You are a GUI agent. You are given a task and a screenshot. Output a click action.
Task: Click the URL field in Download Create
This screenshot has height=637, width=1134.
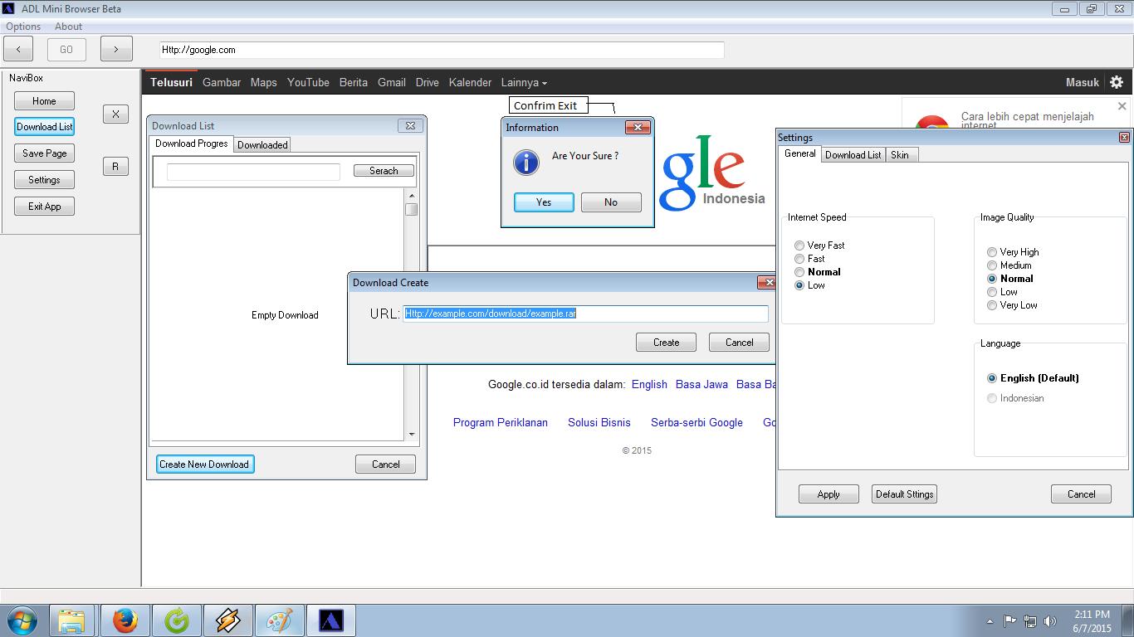point(586,314)
